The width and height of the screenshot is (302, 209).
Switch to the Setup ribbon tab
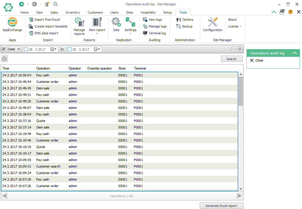point(167,12)
